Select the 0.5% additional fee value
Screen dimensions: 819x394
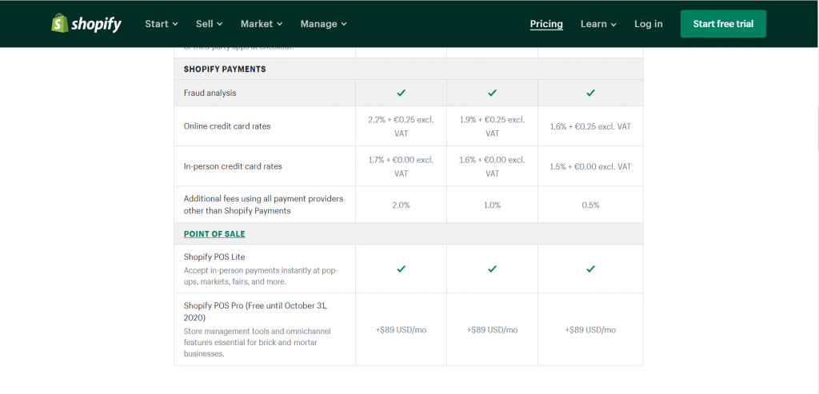(590, 205)
